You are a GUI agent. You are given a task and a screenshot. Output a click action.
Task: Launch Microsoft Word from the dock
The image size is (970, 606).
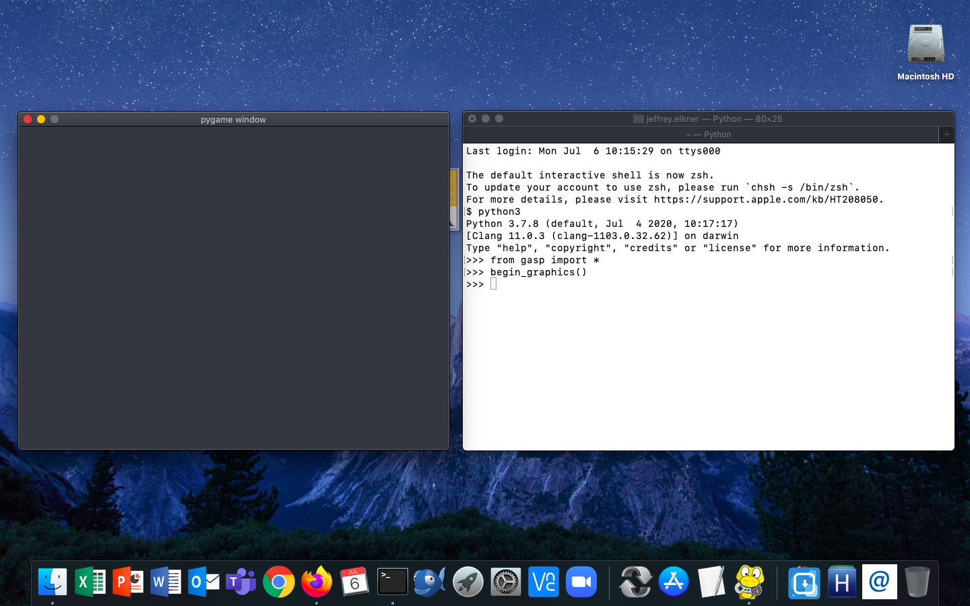coord(166,582)
